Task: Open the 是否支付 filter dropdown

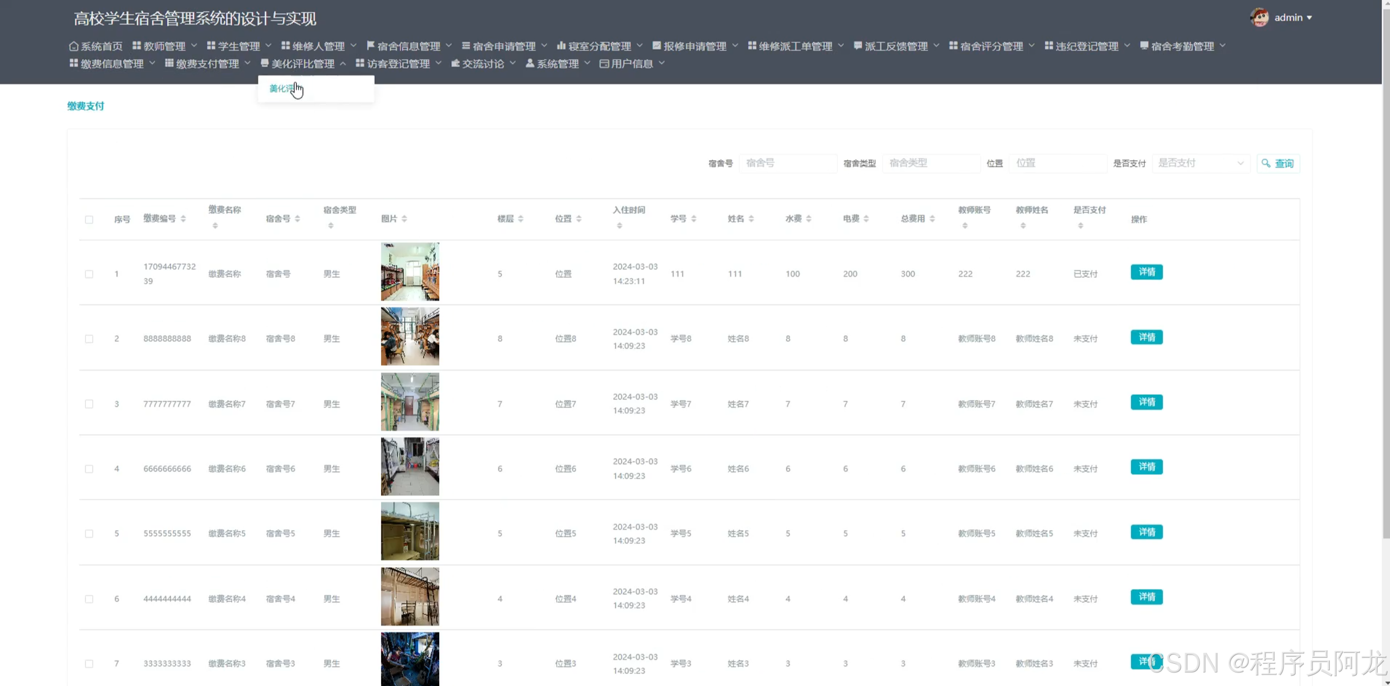Action: click(1200, 163)
